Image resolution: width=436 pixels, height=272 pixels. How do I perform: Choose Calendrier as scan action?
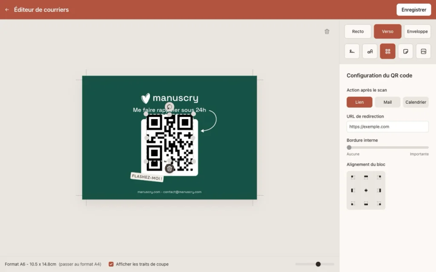pyautogui.click(x=416, y=102)
